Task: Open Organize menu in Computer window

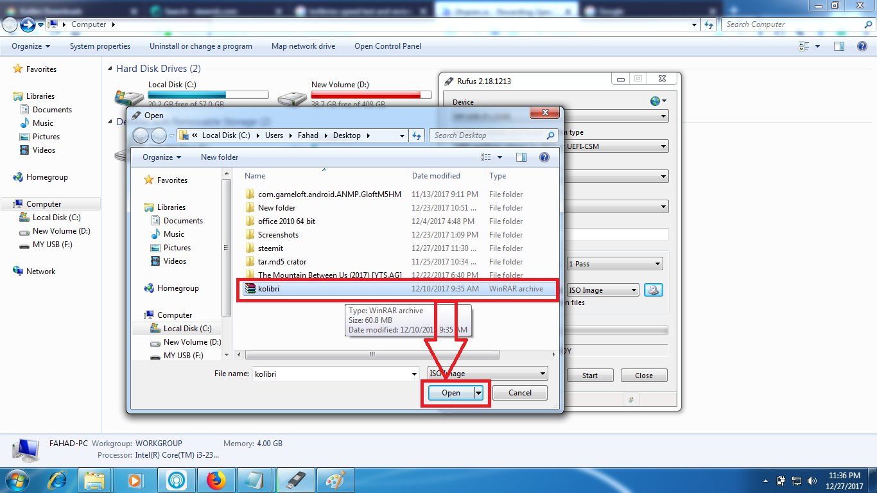Action: coord(31,46)
